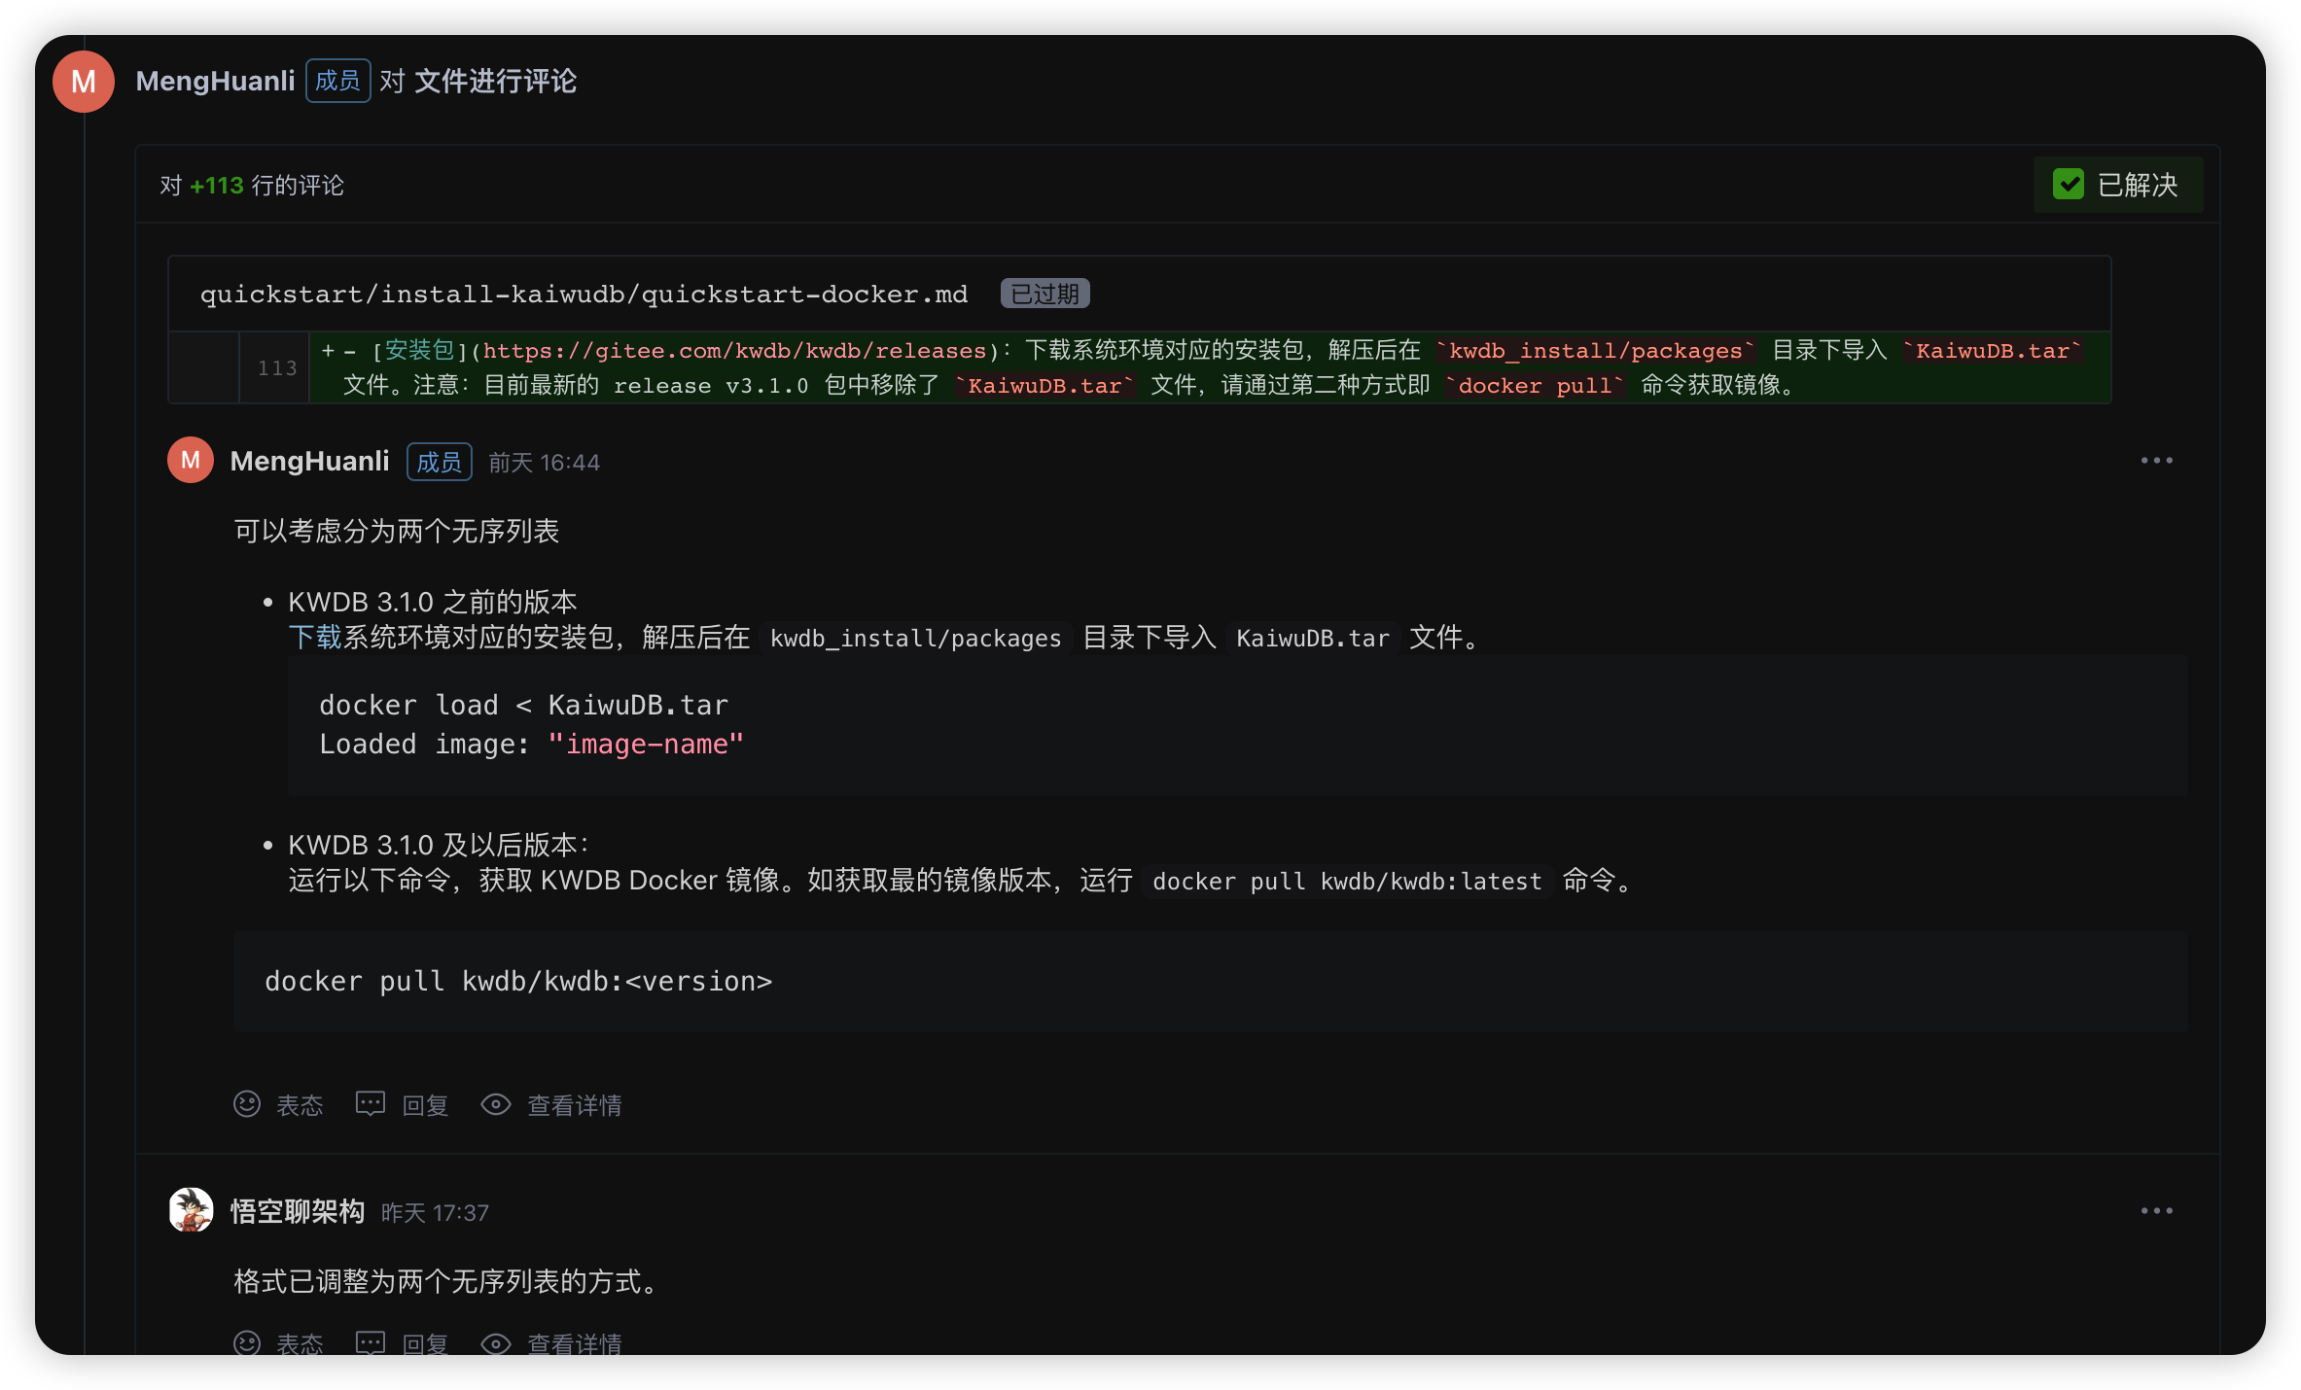This screenshot has width=2301, height=1390.
Task: Toggle the 已解决 resolved status
Action: coord(2118,184)
